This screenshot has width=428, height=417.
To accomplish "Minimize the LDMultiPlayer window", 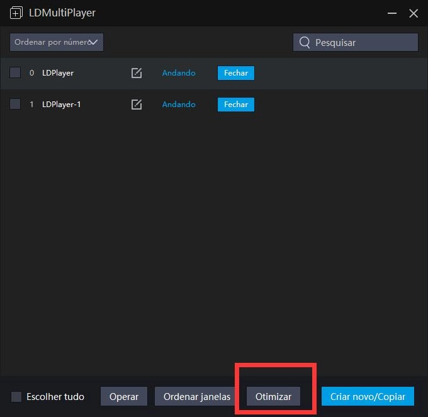I will (x=391, y=13).
